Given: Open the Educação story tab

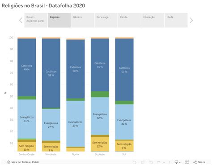Looking at the screenshot, I should pyautogui.click(x=153, y=20).
